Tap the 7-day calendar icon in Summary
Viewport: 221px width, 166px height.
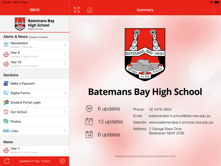point(89,121)
